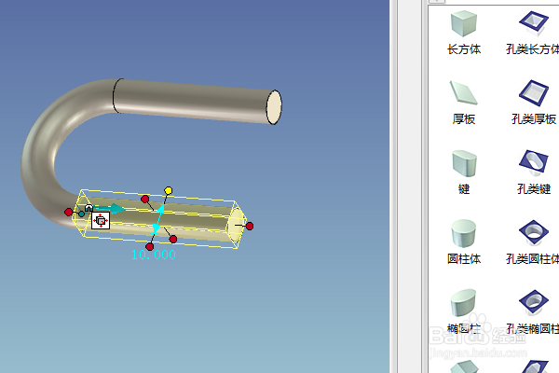This screenshot has width=559, height=373.
Task: Choose the 孔类圆柱体 hole cylinder icon
Action: (533, 232)
